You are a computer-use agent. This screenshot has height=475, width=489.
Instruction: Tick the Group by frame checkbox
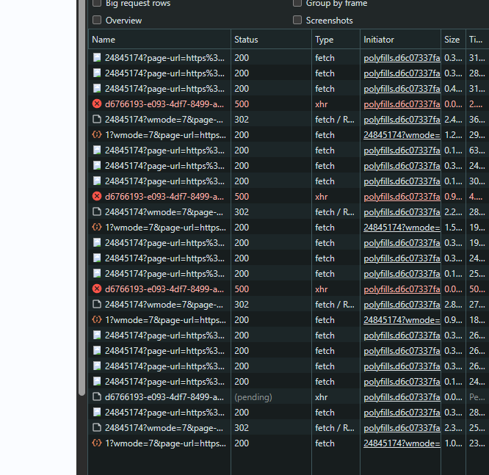click(297, 3)
